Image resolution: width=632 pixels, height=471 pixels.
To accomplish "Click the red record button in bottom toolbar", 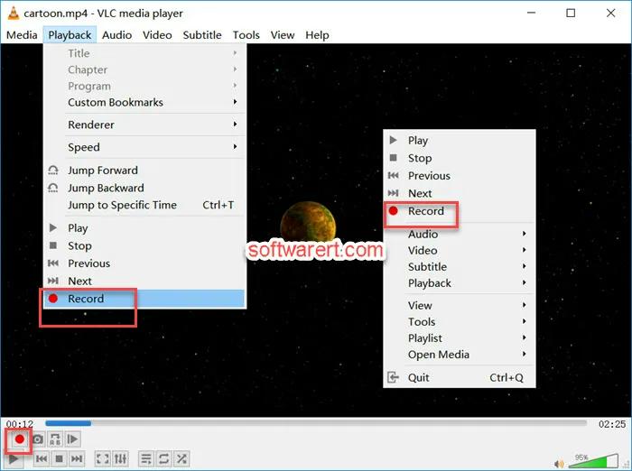I will [x=19, y=439].
